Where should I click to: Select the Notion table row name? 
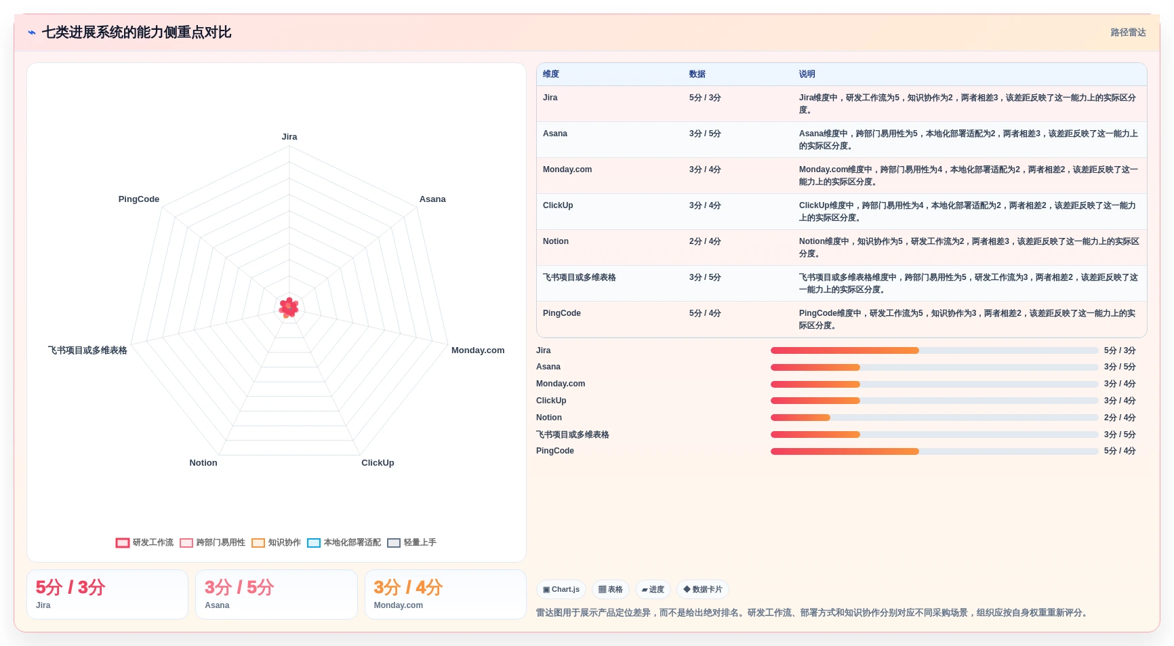556,241
